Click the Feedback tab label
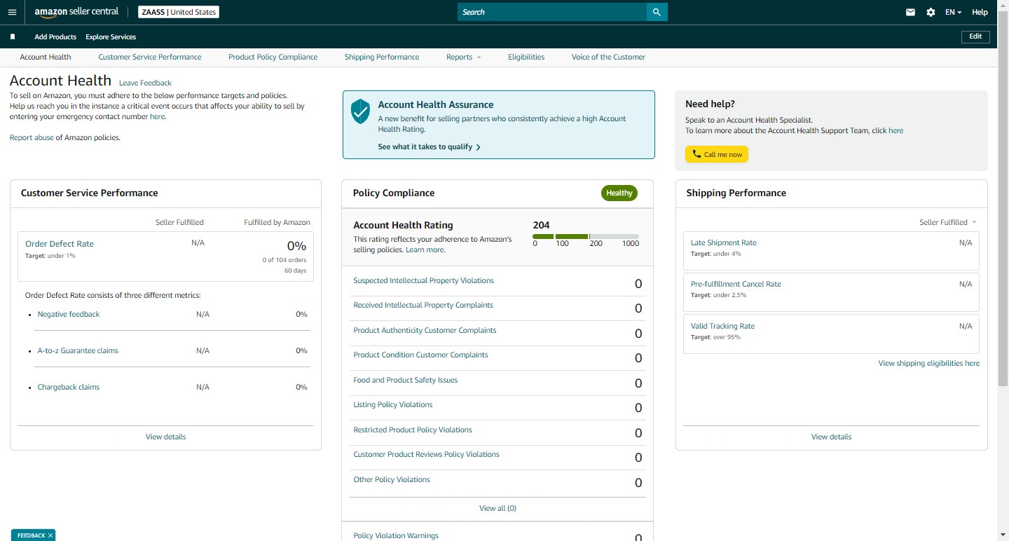Image resolution: width=1009 pixels, height=541 pixels. [x=31, y=535]
